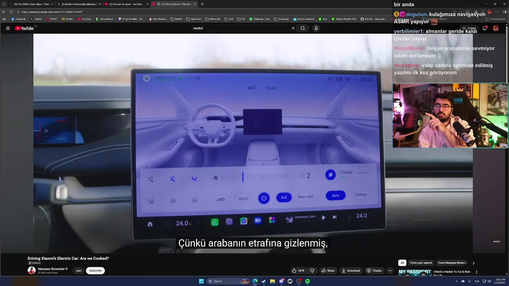509x286 pixels.
Task: Open the tab search dropdown arrow
Action: pos(4,4)
